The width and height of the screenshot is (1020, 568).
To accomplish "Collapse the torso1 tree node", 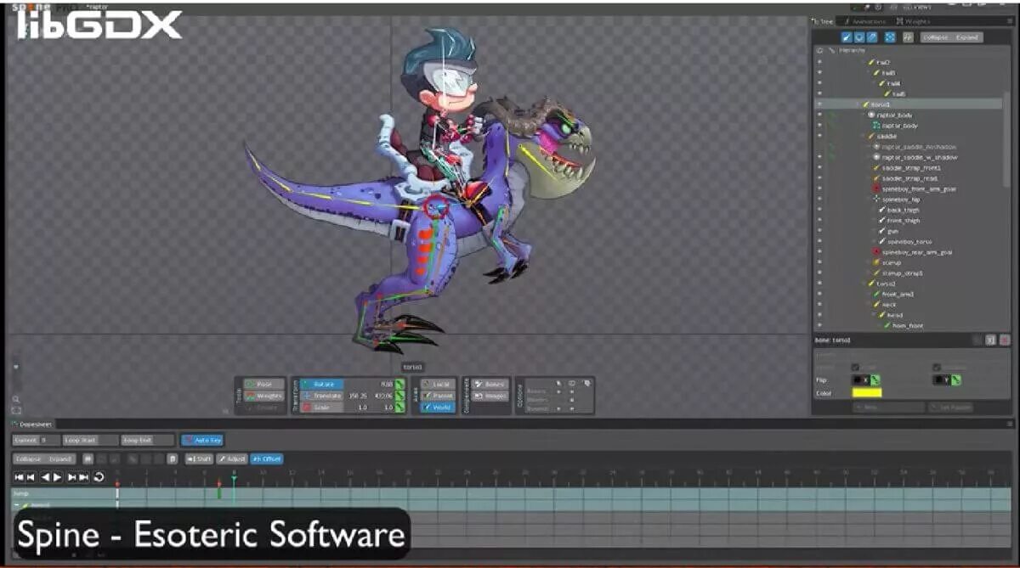I will 858,104.
